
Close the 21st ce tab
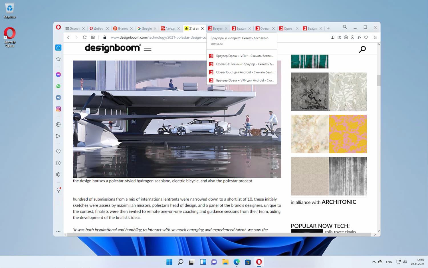202,29
